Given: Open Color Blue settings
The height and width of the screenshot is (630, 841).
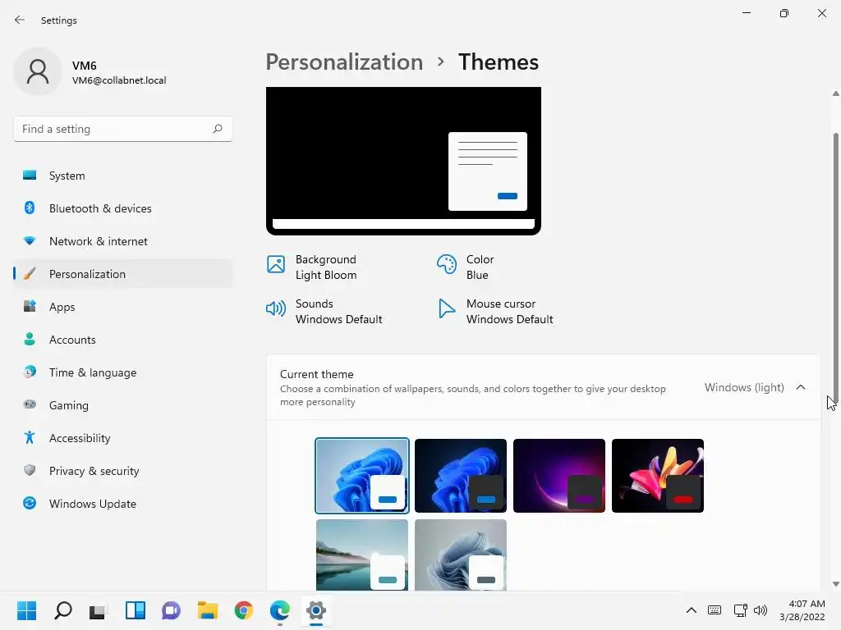Looking at the screenshot, I should click(x=466, y=267).
